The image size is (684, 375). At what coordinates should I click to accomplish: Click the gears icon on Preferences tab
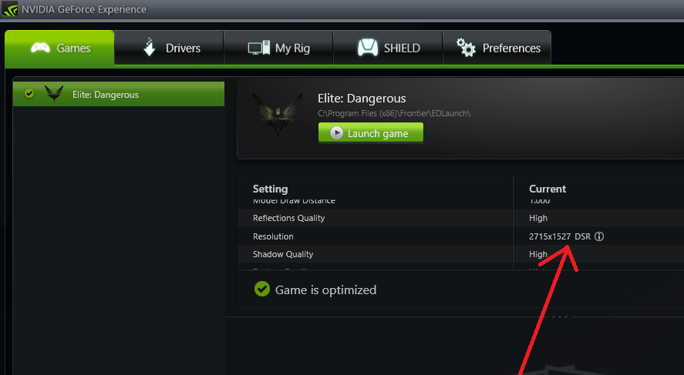(466, 48)
